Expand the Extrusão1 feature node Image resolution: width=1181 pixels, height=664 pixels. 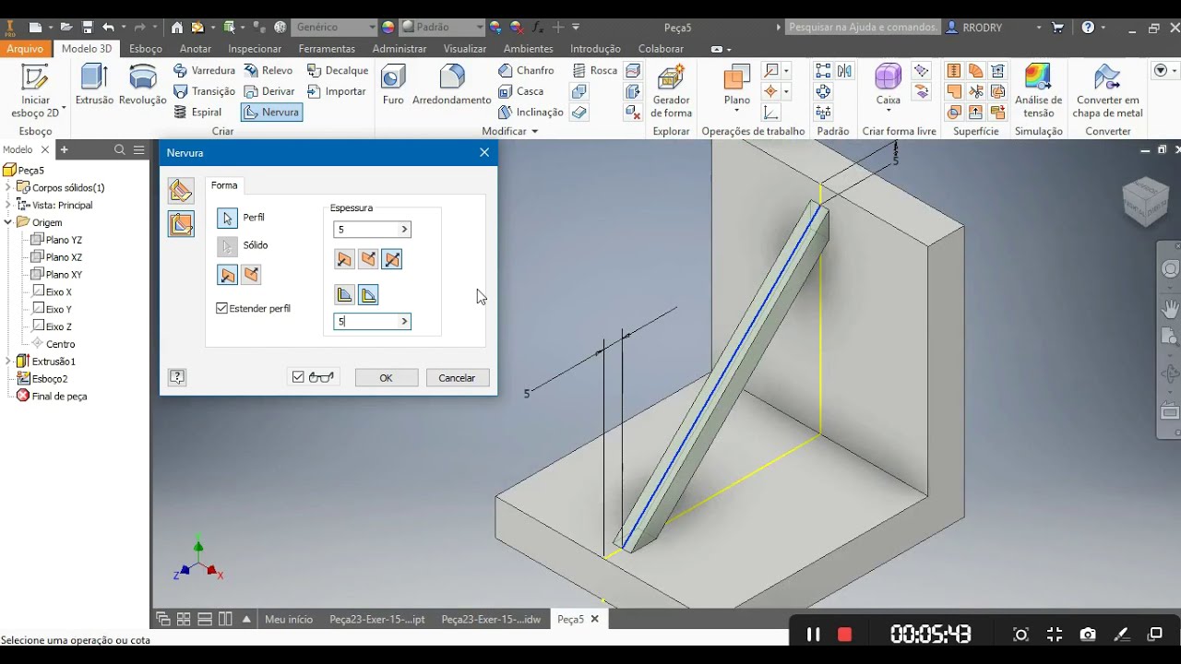coord(8,361)
